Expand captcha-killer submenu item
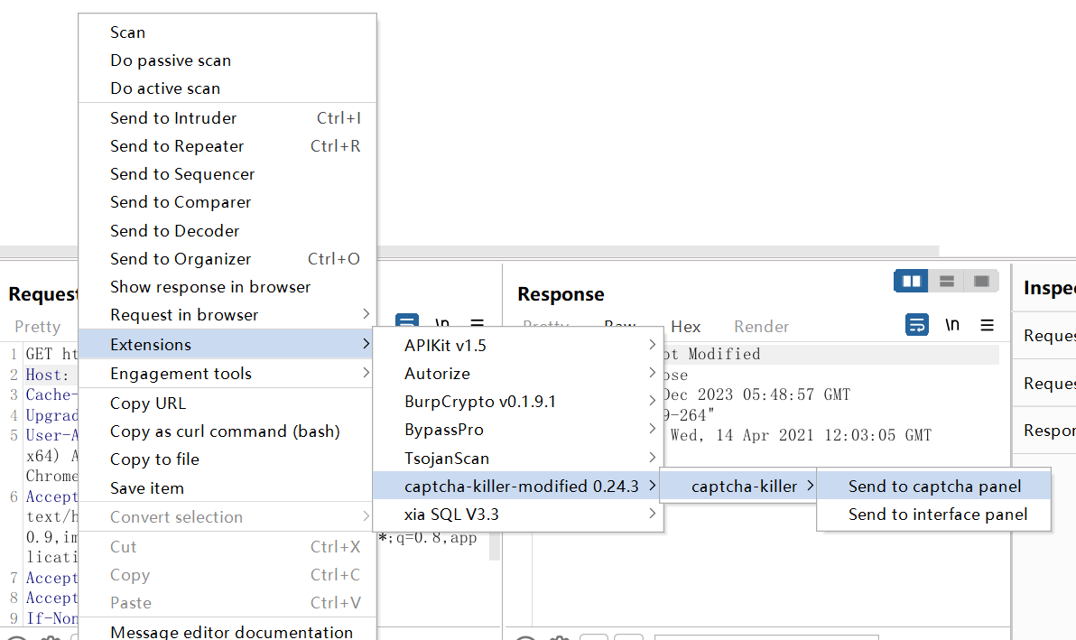Viewport: 1076px width, 640px height. 737,486
